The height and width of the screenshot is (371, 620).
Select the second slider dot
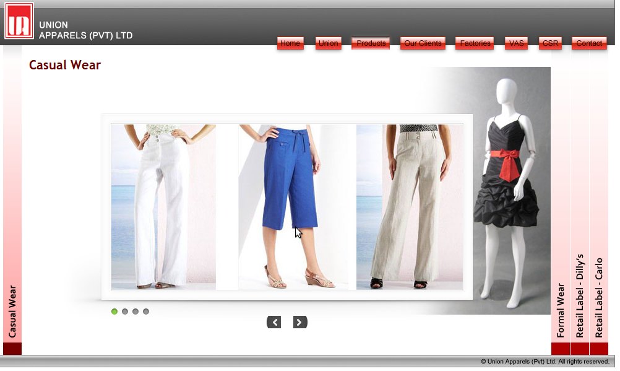125,312
